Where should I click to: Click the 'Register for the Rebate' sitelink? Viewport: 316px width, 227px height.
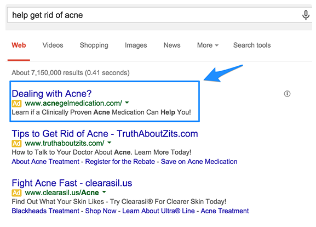click(x=120, y=162)
